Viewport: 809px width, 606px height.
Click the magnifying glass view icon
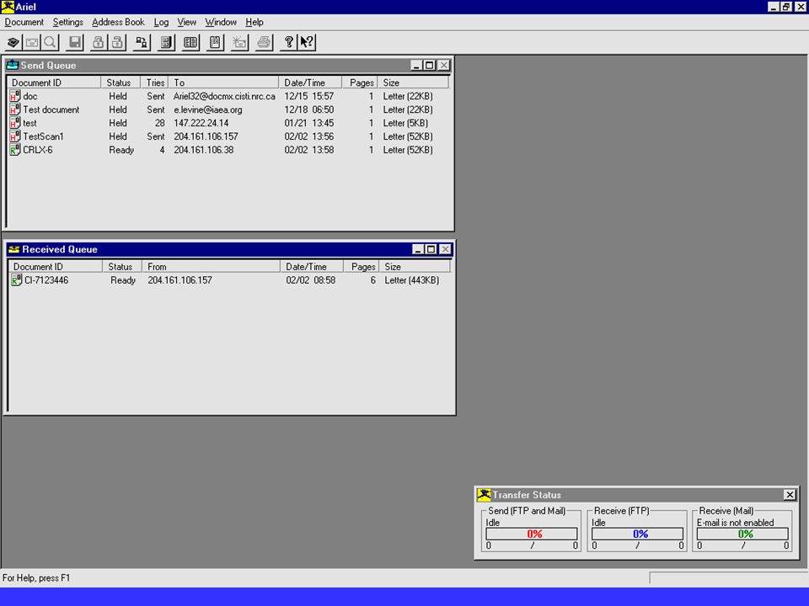(x=50, y=42)
